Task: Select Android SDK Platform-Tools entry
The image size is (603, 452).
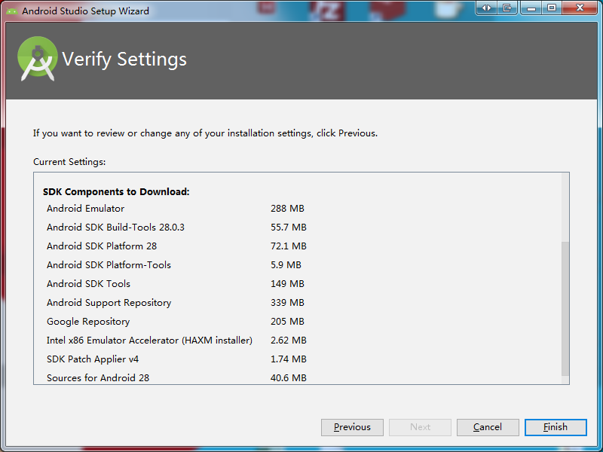Action: pyautogui.click(x=109, y=265)
